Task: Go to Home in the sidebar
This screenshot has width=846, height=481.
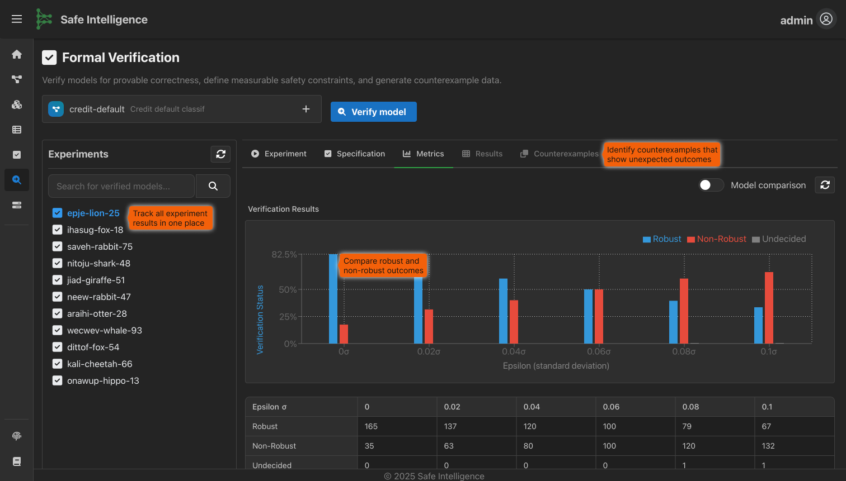Action: pos(17,54)
